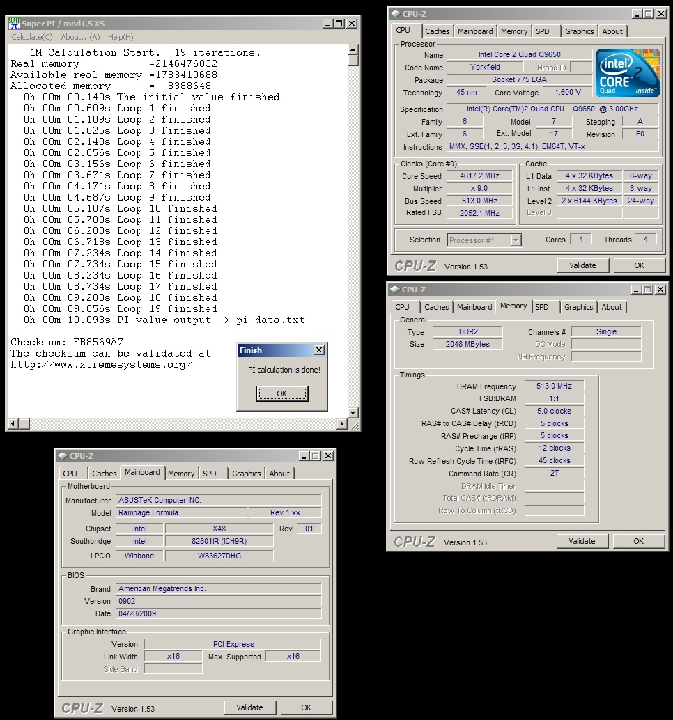Click the top-right CPU-Z title icon
Image resolution: width=673 pixels, height=720 pixels.
(x=395, y=14)
